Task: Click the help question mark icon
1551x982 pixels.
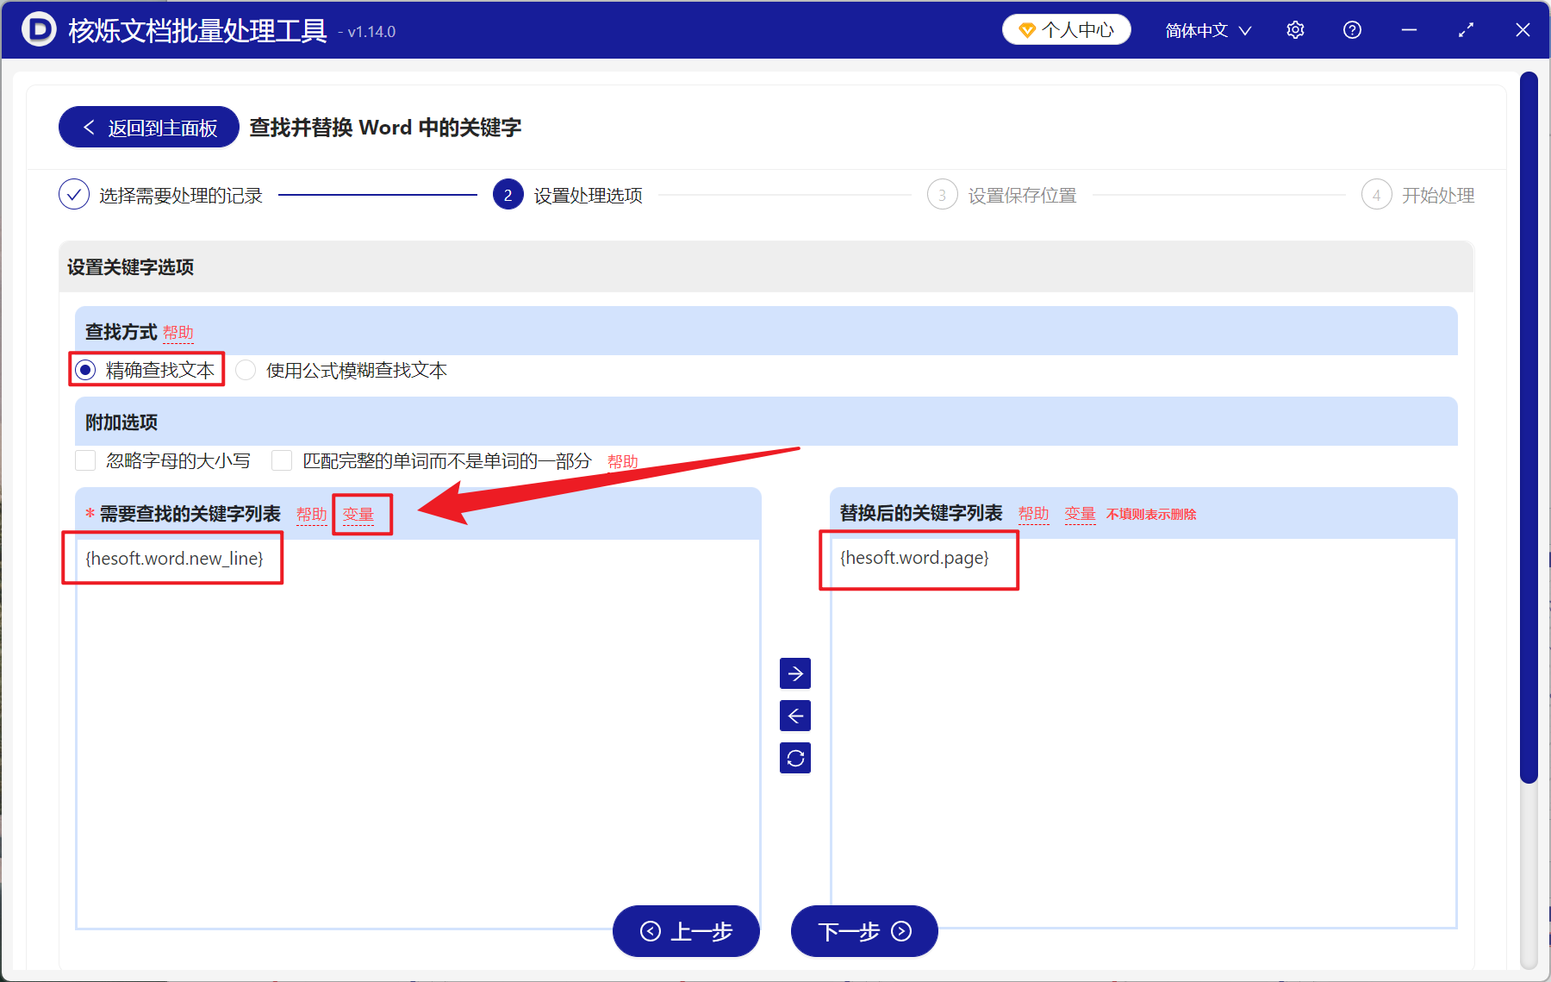Action: click(x=1352, y=29)
